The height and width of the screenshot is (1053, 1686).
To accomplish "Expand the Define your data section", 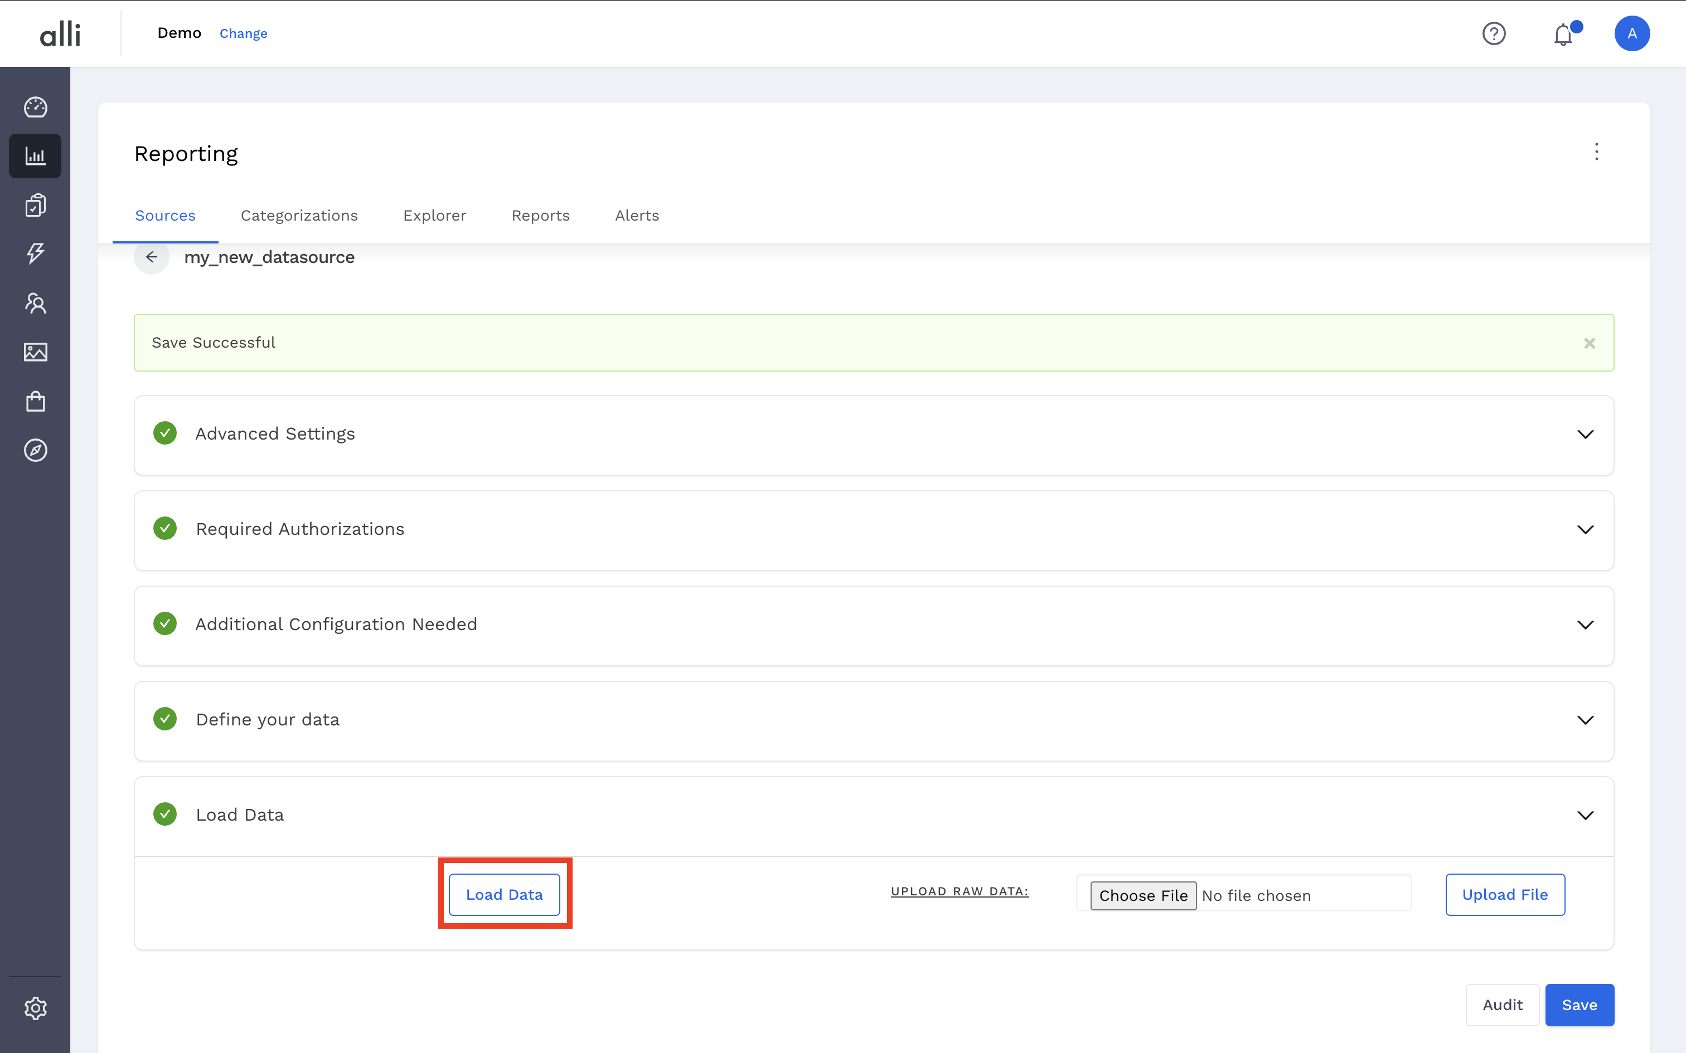I will click(x=1585, y=720).
